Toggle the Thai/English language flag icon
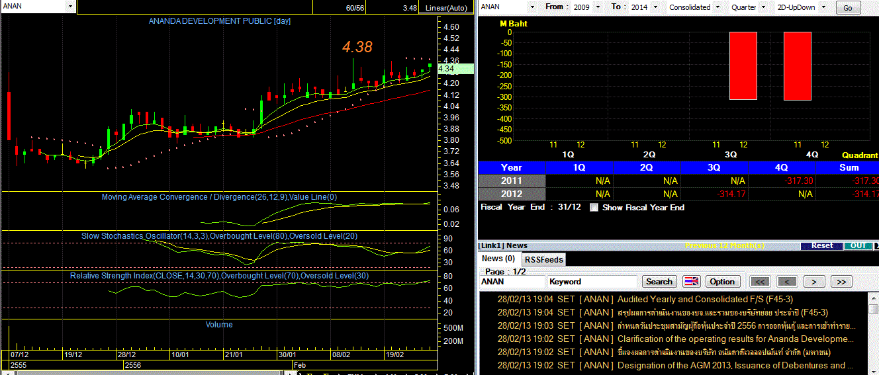 point(691,281)
